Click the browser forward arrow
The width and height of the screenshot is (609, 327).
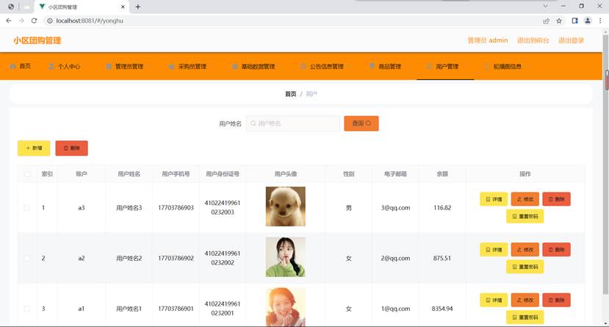[x=21, y=21]
